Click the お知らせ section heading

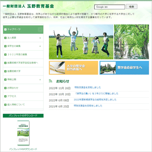point(63,81)
